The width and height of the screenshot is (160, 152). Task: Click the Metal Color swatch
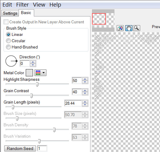coord(29,73)
